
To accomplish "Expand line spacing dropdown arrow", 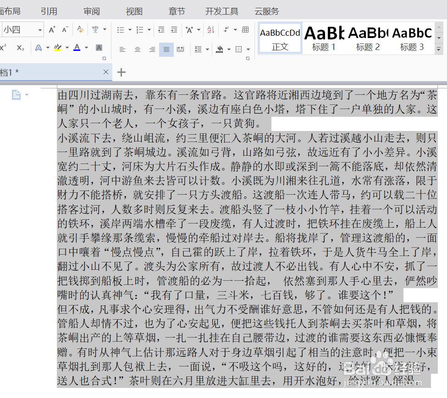I will coord(208,49).
